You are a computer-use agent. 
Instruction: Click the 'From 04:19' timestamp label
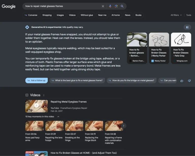(90, 134)
